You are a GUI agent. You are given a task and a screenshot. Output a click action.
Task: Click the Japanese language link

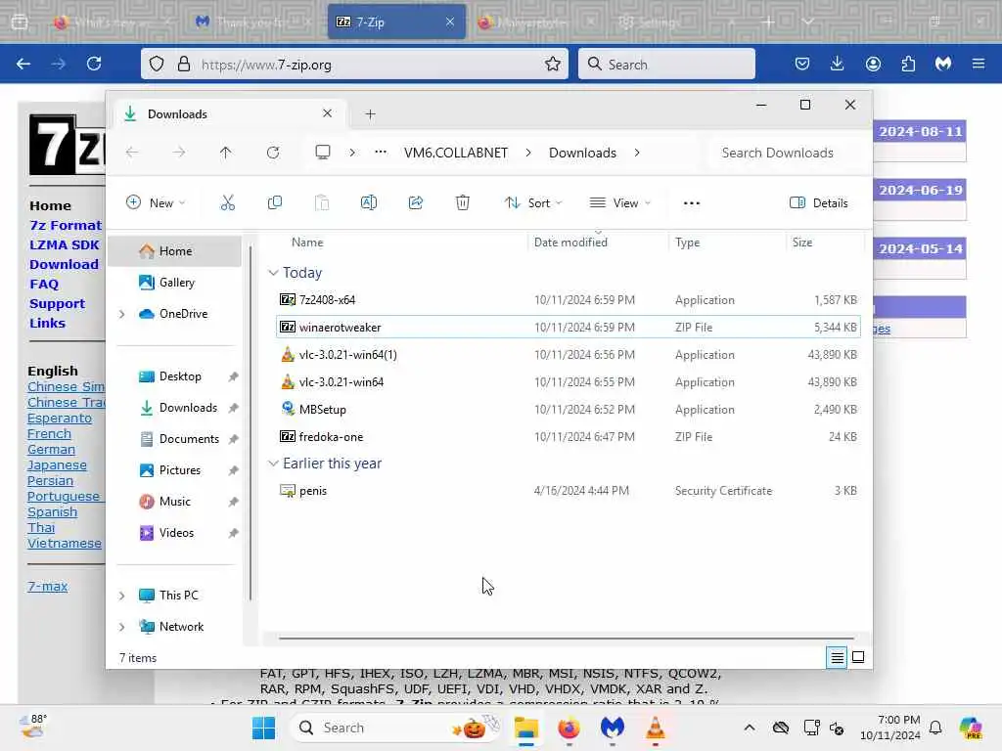[57, 465]
